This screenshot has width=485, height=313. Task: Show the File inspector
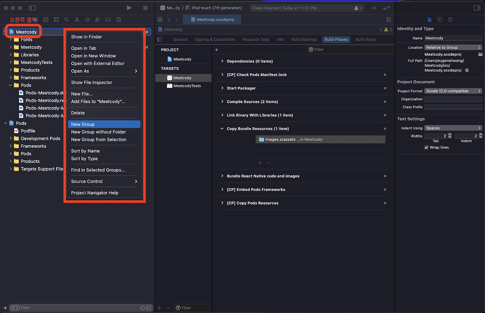point(430,20)
